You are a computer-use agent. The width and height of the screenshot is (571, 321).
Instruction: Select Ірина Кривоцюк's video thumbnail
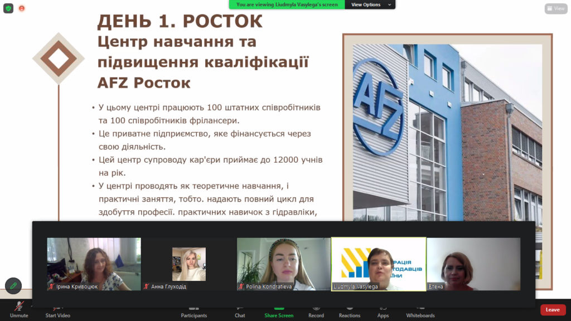tap(94, 264)
